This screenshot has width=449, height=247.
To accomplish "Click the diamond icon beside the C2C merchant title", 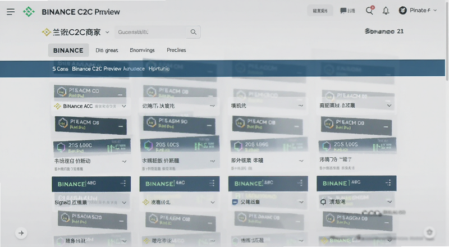I will tap(46, 32).
